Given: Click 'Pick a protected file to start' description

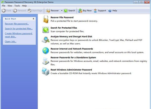Looking at the screenshot, I should point(74,21).
